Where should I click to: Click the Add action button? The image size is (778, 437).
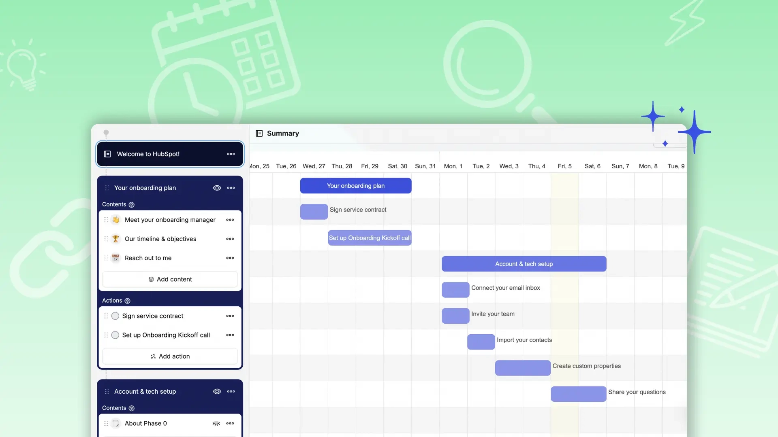[x=170, y=356]
